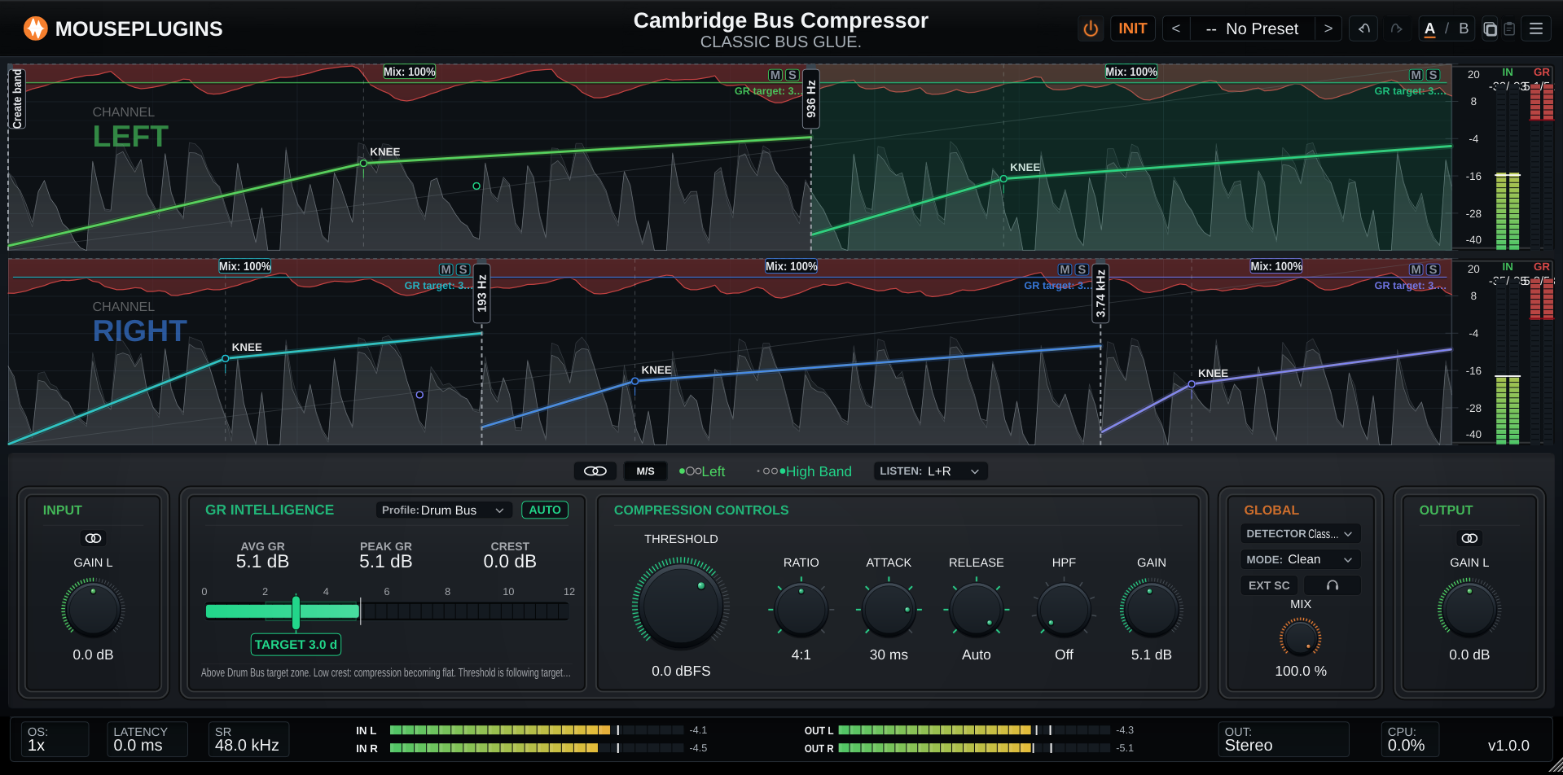Click the RATIO knob

(801, 610)
